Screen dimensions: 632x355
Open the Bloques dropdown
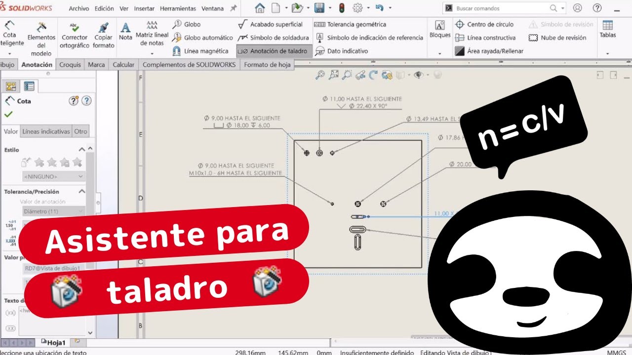pyautogui.click(x=439, y=53)
